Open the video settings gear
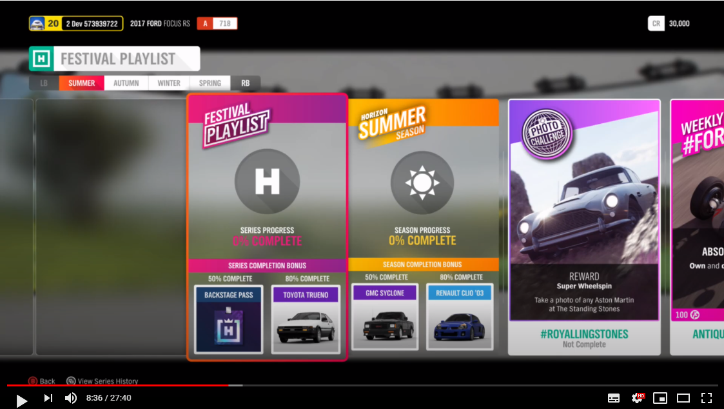The width and height of the screenshot is (724, 409). (637, 398)
